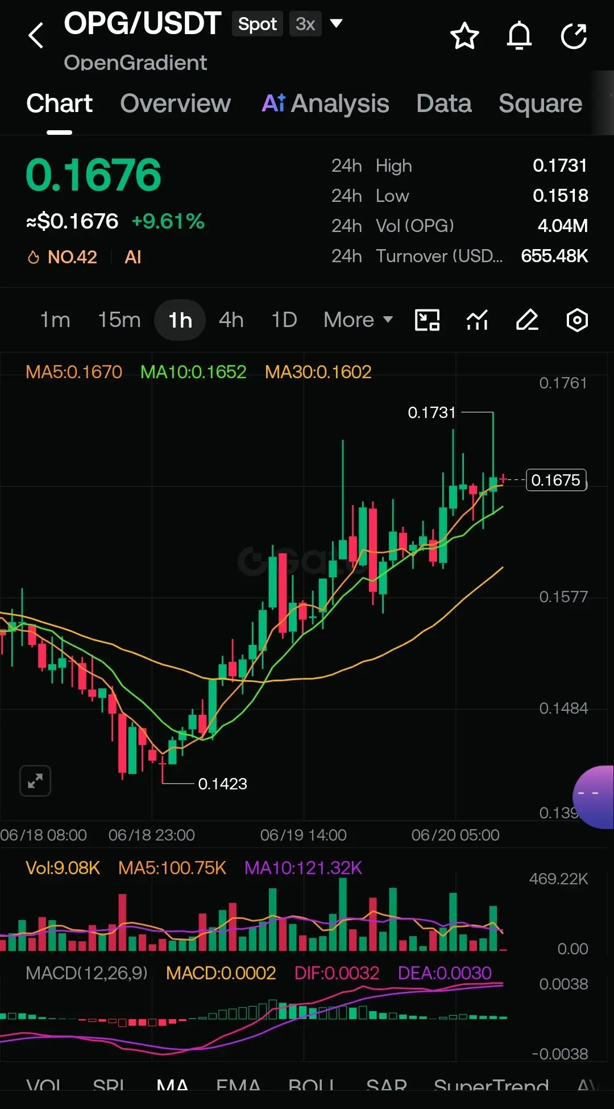Open the AI Analysis tab
Image resolution: width=614 pixels, height=1109 pixels.
[325, 104]
